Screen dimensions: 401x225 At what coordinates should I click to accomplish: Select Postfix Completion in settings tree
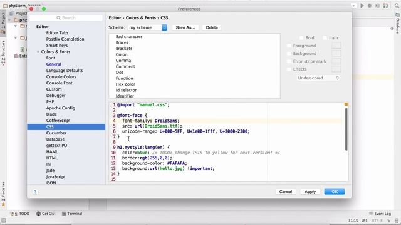(x=65, y=39)
